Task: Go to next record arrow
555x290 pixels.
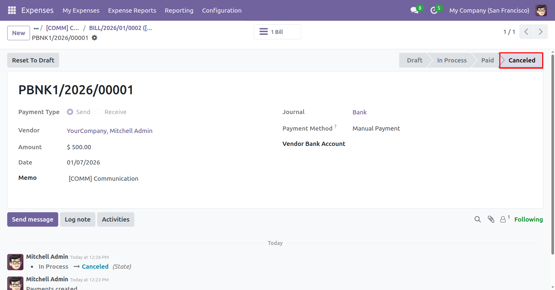Action: [541, 32]
